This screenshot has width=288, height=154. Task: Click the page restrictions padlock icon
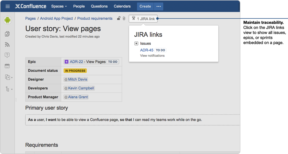click(x=119, y=18)
